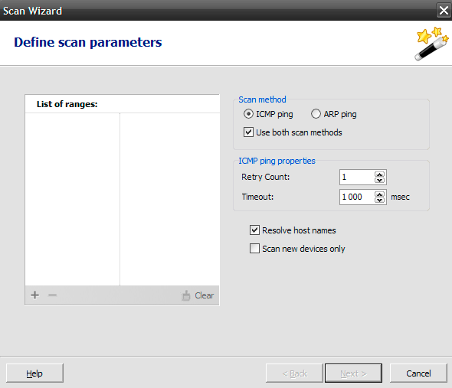Focus the Retry Count input field
The width and height of the screenshot is (452, 388).
(x=357, y=177)
